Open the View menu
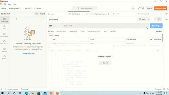 tap(10, 4)
